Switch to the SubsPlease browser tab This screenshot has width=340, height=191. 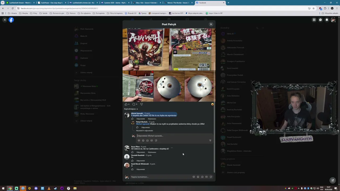coord(52,3)
